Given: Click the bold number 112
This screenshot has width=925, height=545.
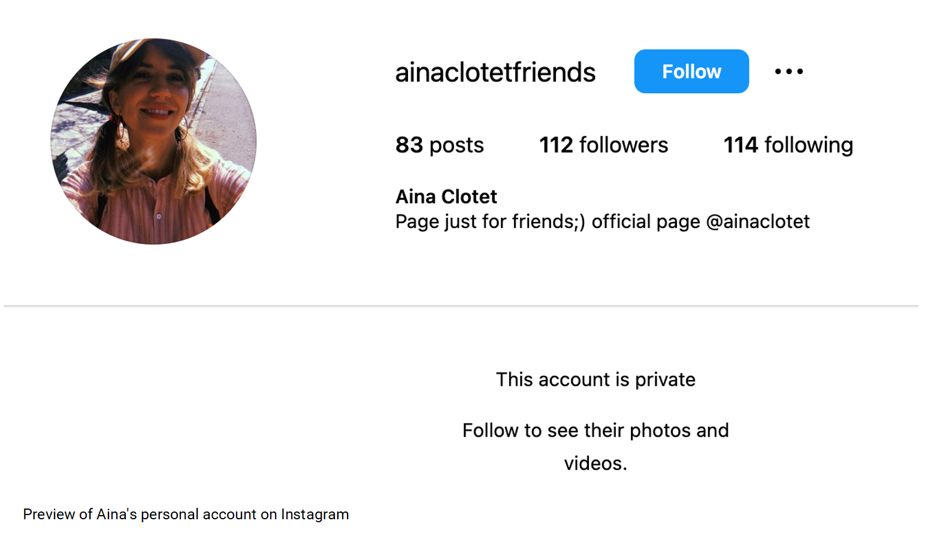Looking at the screenshot, I should [x=557, y=145].
